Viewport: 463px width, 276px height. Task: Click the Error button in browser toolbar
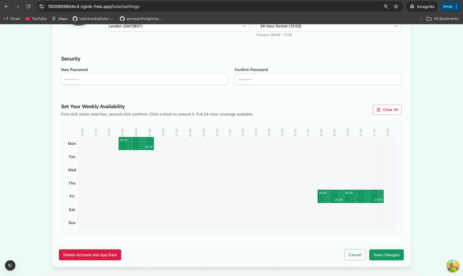click(x=451, y=6)
